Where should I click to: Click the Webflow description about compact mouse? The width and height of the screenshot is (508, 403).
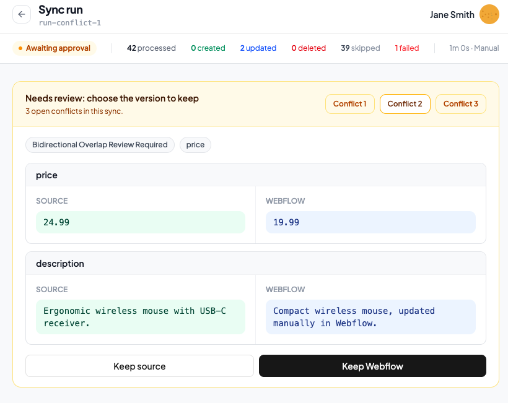[370, 317]
